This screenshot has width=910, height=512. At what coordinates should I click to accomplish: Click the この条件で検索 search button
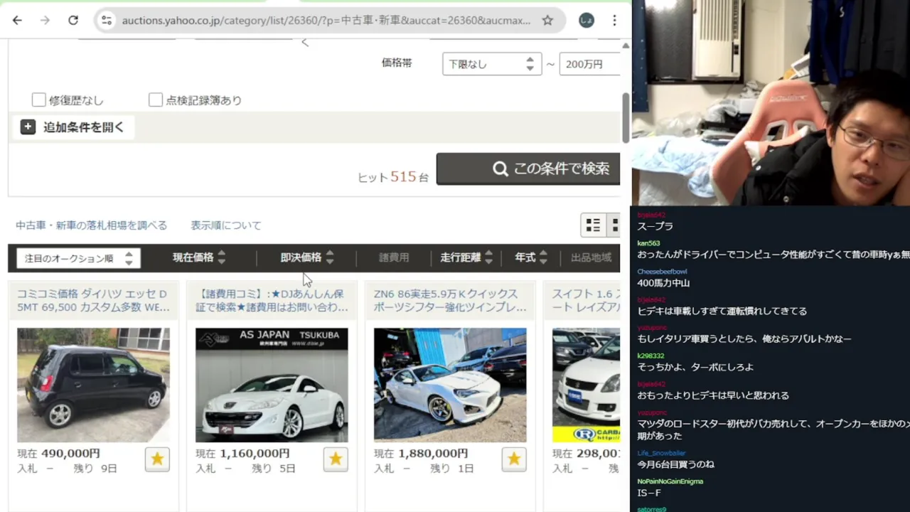click(528, 169)
